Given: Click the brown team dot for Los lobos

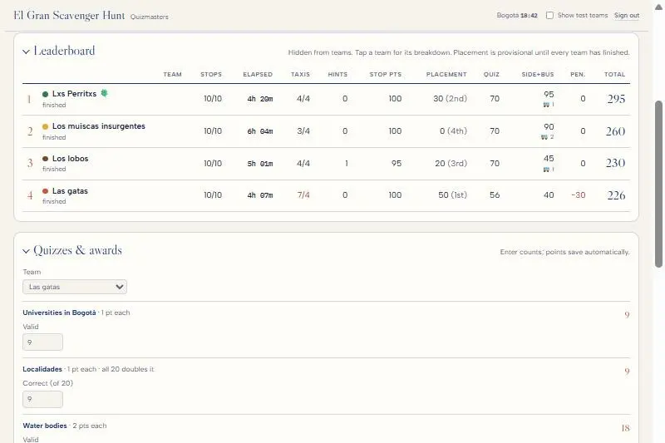Looking at the screenshot, I should [x=46, y=159].
